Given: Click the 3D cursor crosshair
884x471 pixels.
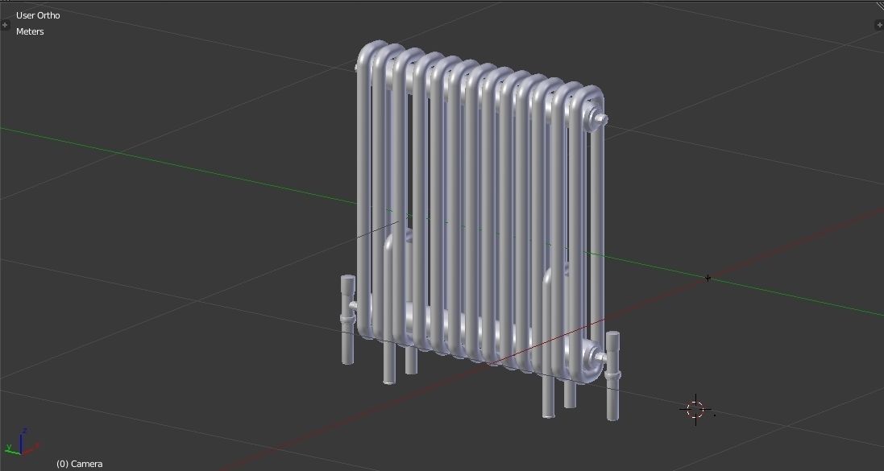Looking at the screenshot, I should coord(695,410).
